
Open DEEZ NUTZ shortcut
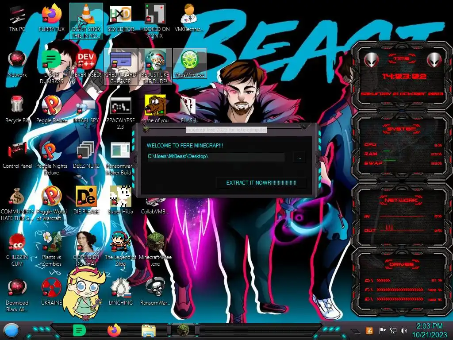[86, 155]
